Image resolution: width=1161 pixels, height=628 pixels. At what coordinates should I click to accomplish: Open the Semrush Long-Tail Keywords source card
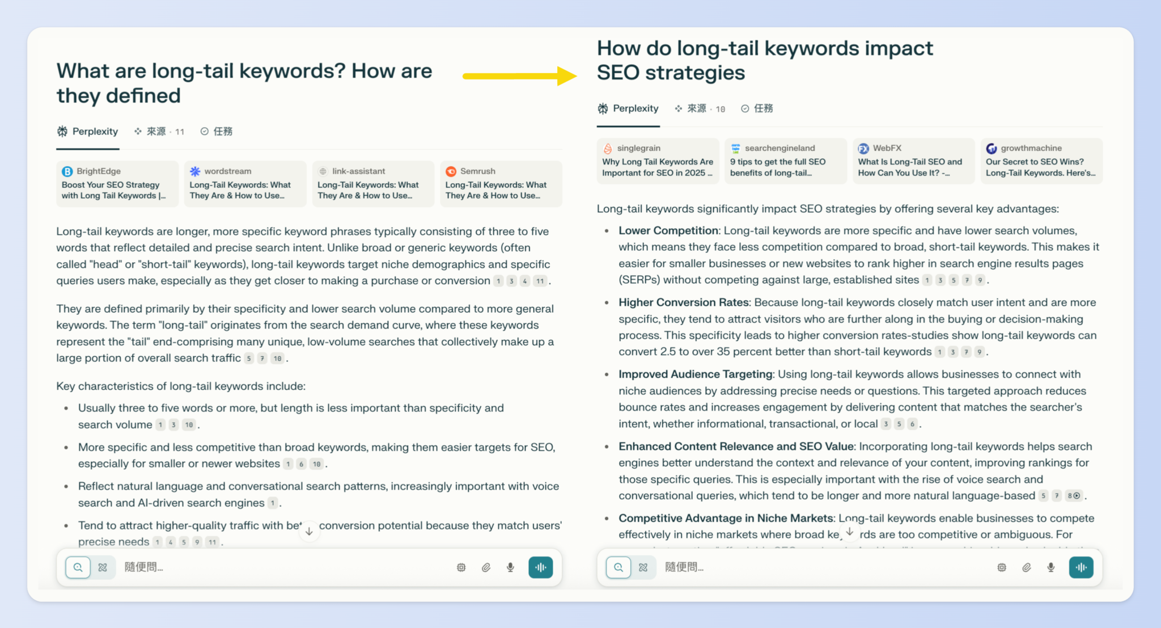[501, 184]
